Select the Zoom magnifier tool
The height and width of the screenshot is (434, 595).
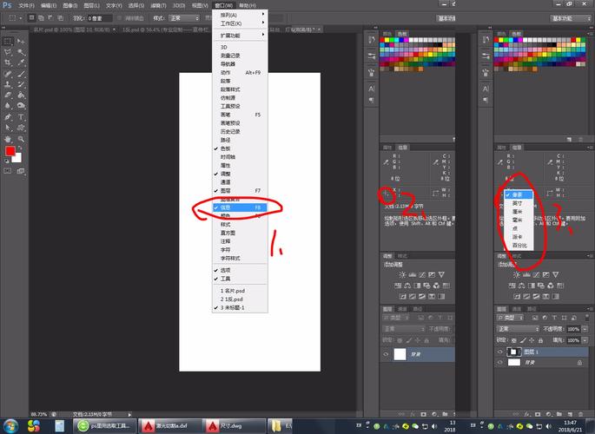pos(21,139)
